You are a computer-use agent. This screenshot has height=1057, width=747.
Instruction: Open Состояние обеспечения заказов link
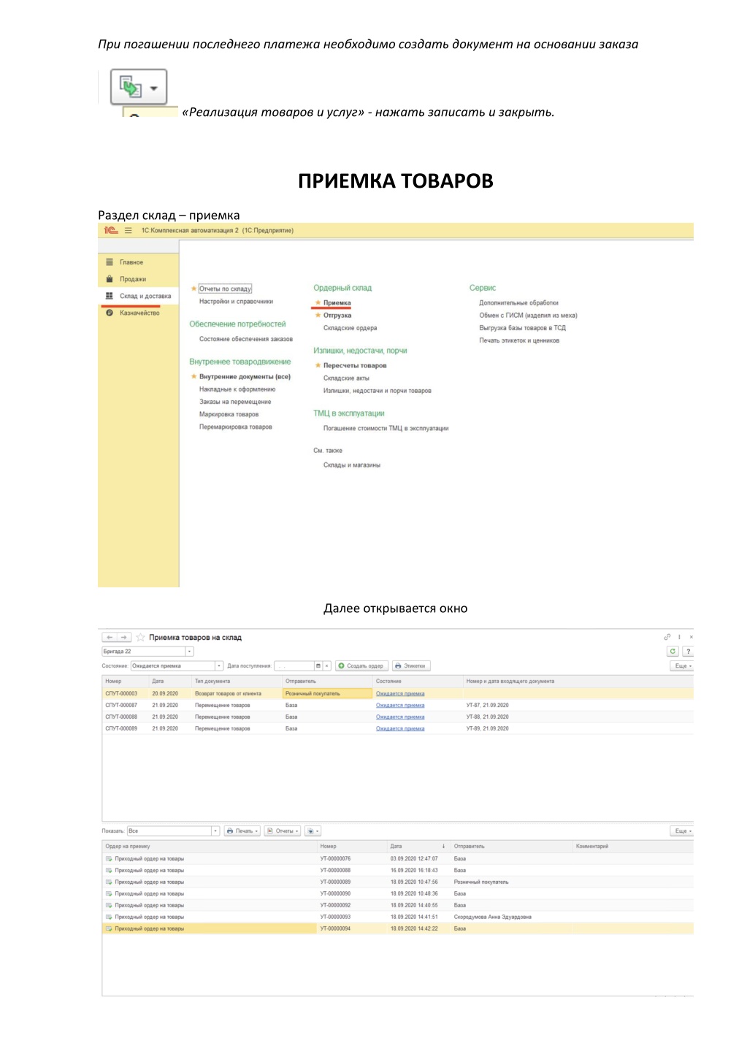pyautogui.click(x=246, y=339)
